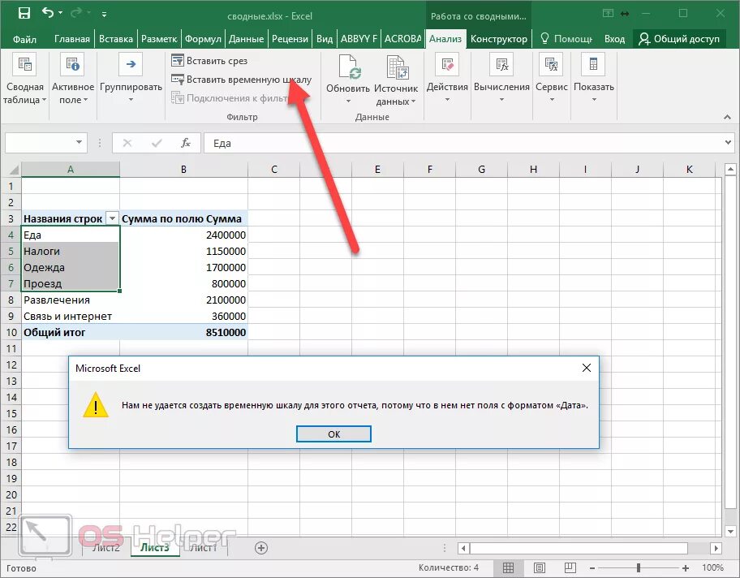The width and height of the screenshot is (740, 578).
Task: Zoom out with the minus button
Action: 592,568
